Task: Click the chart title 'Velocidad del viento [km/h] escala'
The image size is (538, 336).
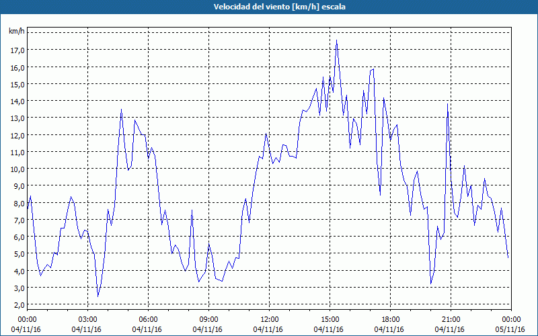Action: 279,7
